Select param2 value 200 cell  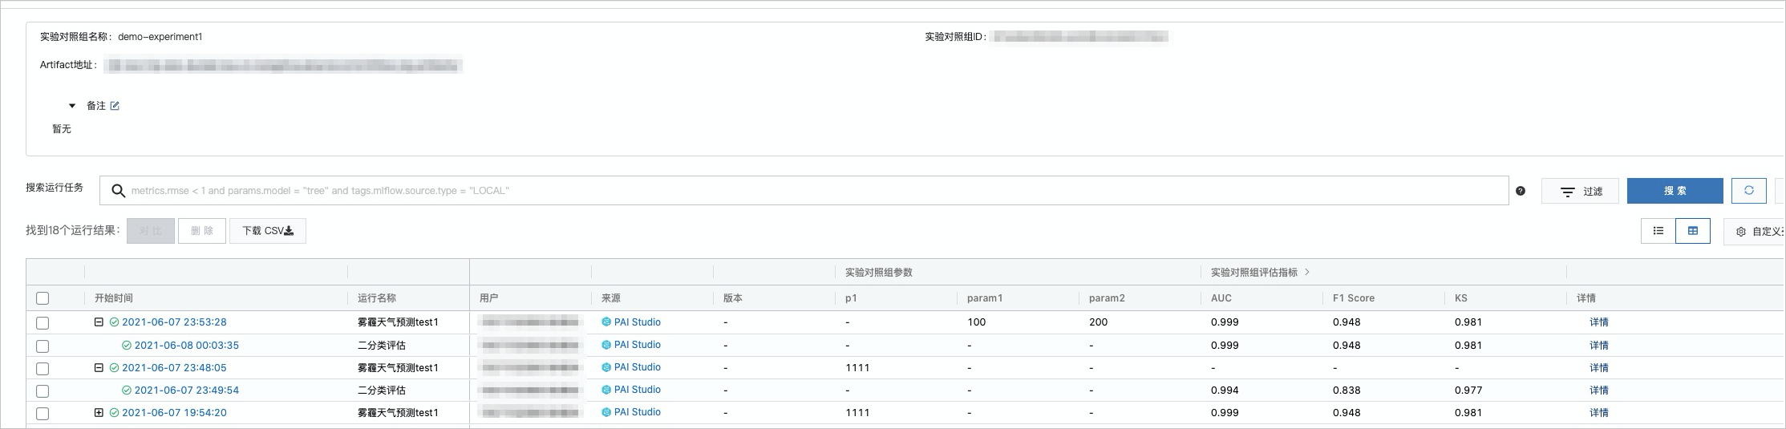tap(1098, 322)
